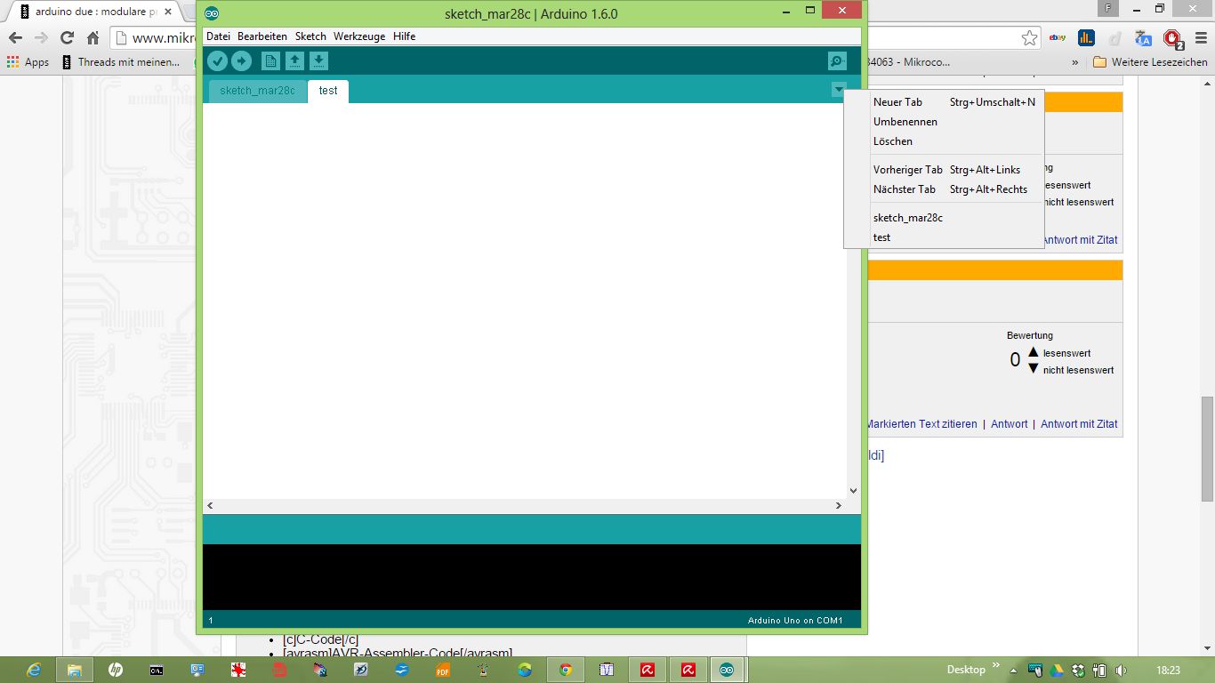Open the Datei menu
Image resolution: width=1215 pixels, height=683 pixels.
click(218, 36)
